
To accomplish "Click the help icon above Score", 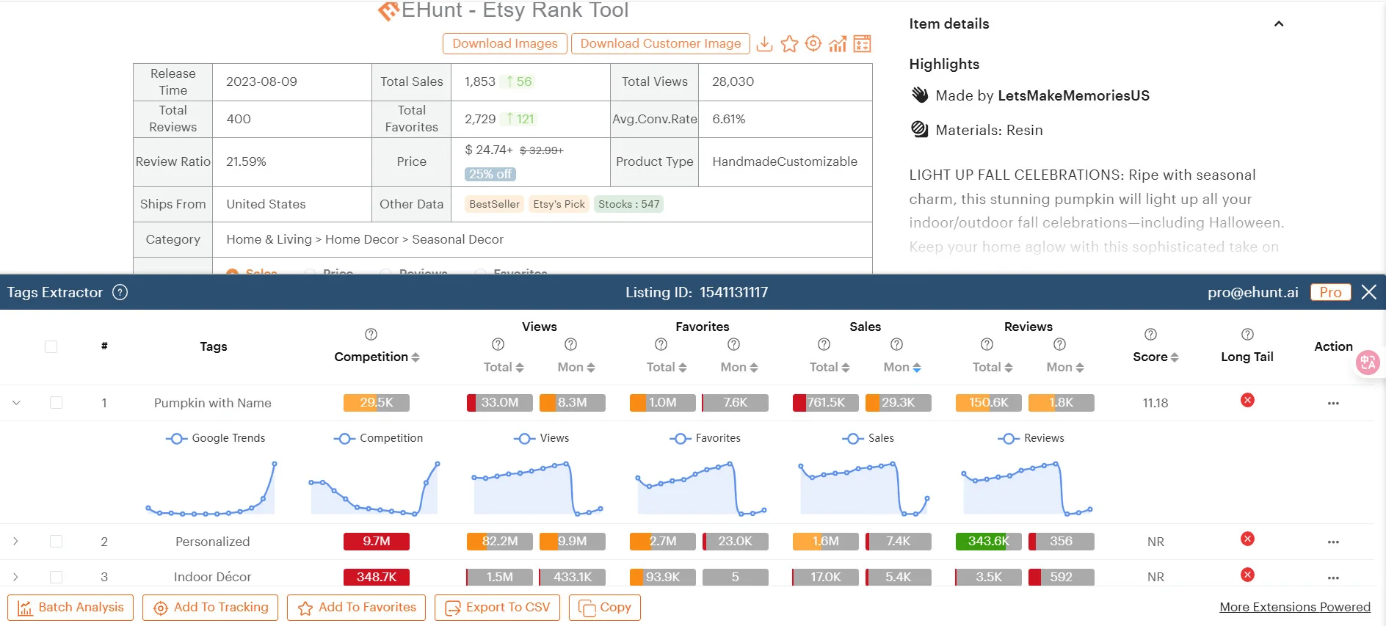I will (x=1151, y=335).
